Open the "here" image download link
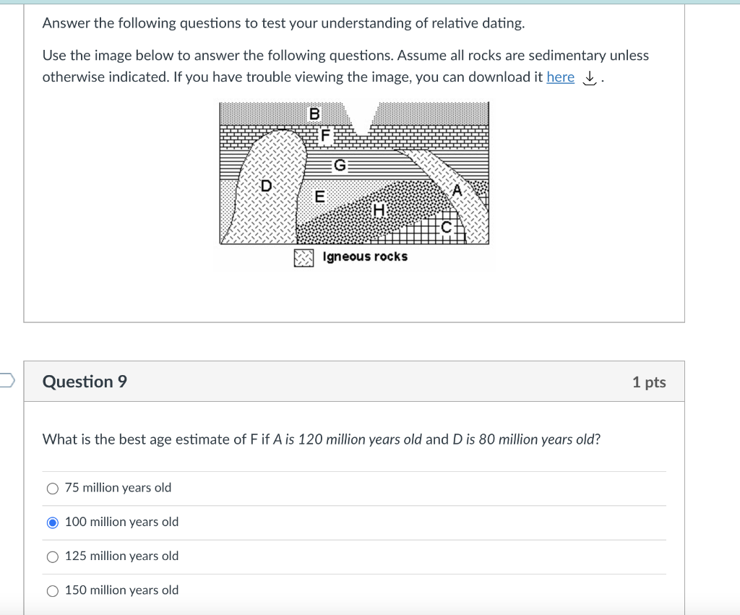Viewport: 740px width, 615px height. (561, 77)
